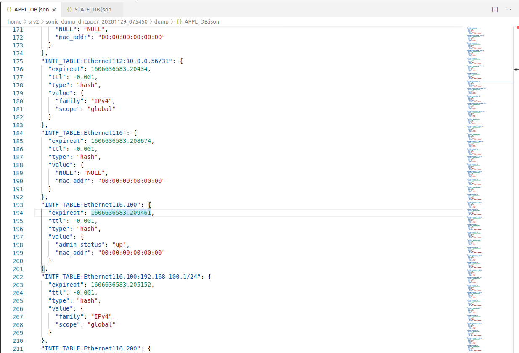519x353 pixels.
Task: Close the APPL_DB.json tab
Action: [x=53, y=8]
